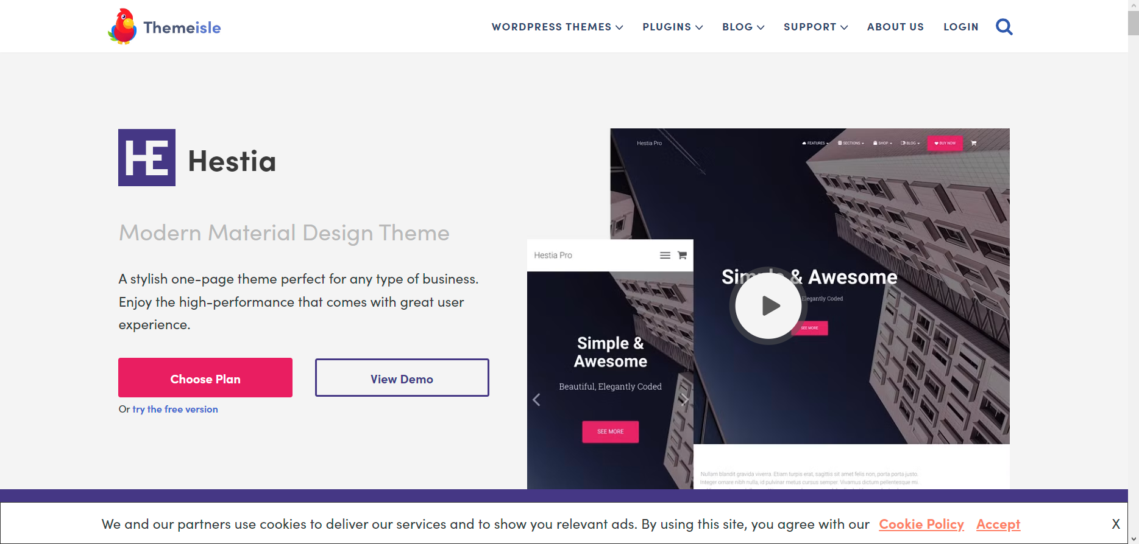Open the About Us page
This screenshot has height=544, width=1139.
(895, 27)
